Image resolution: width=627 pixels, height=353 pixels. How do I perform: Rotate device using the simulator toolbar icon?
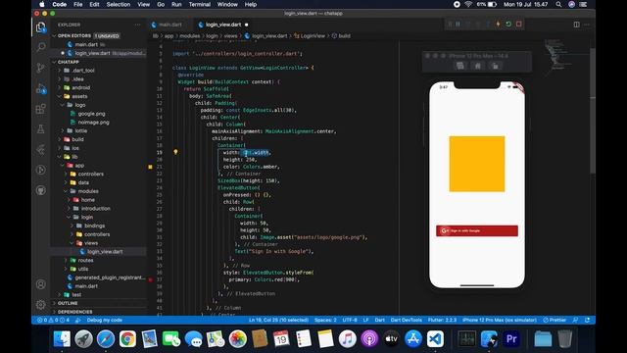point(495,66)
